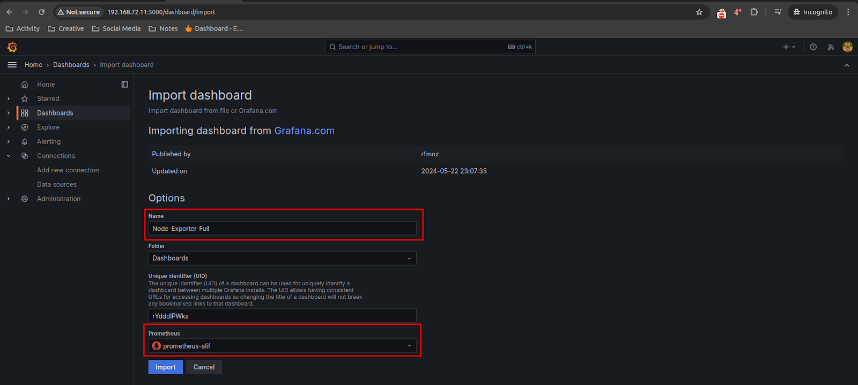
Task: Click the red extension icon in browser toolbar
Action: [721, 13]
